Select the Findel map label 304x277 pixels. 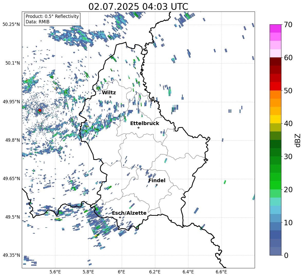coord(157,180)
